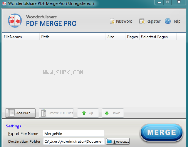Click the PDF Merge Pro logo icon
The height and width of the screenshot is (147, 188).
(x=15, y=20)
